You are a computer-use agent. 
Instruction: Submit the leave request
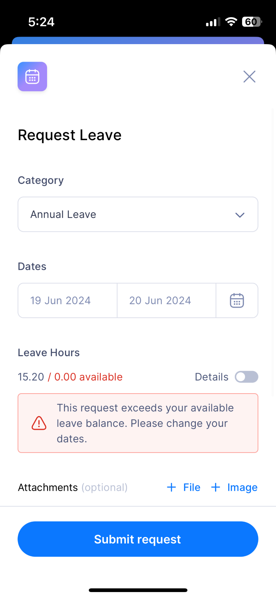tap(138, 539)
